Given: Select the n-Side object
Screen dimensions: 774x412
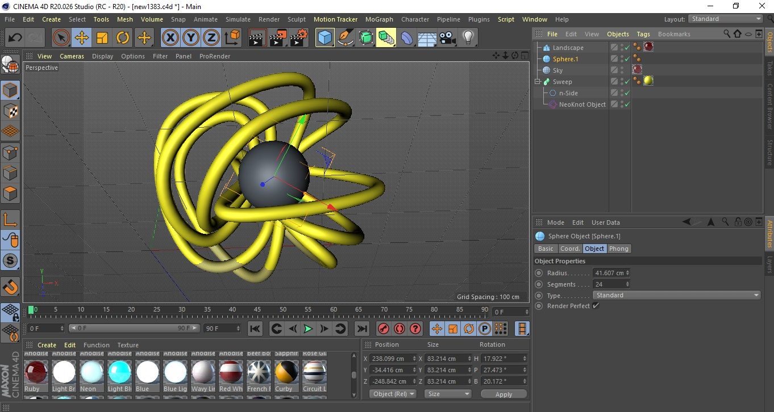Looking at the screenshot, I should (568, 93).
